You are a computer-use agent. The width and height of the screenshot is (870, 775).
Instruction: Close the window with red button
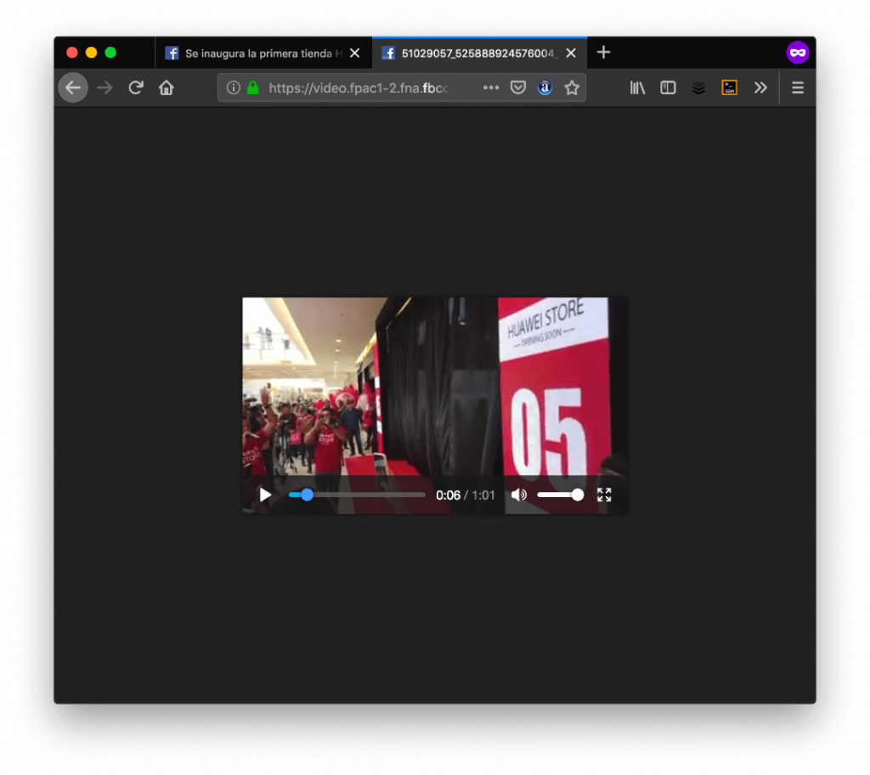pos(72,53)
